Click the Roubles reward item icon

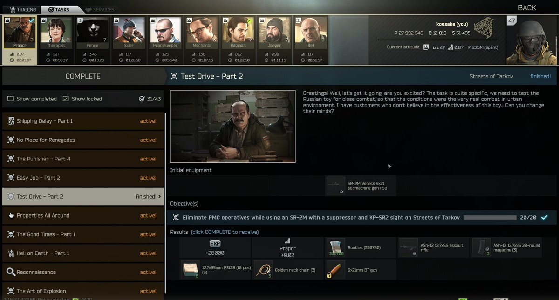(x=335, y=248)
